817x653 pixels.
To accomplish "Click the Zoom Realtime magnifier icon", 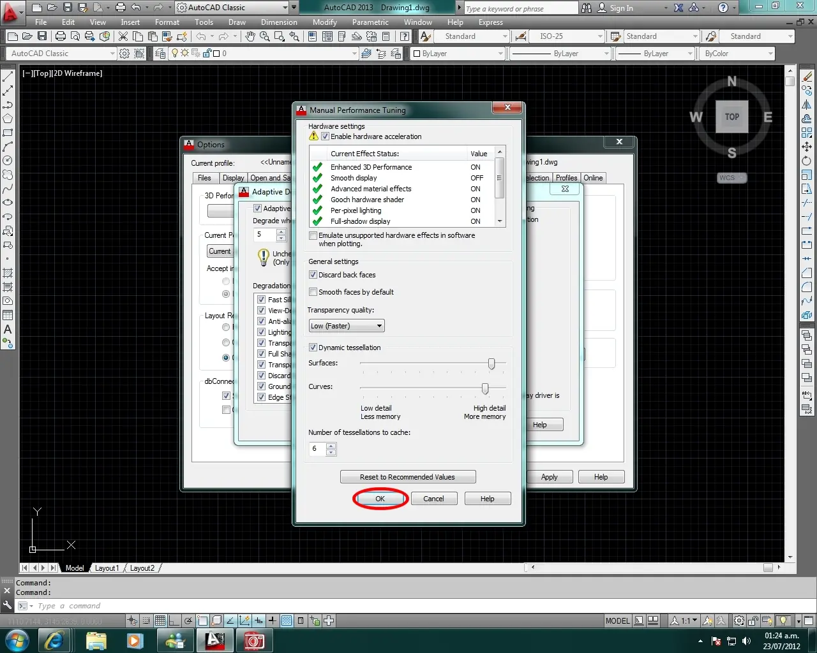I will point(265,36).
